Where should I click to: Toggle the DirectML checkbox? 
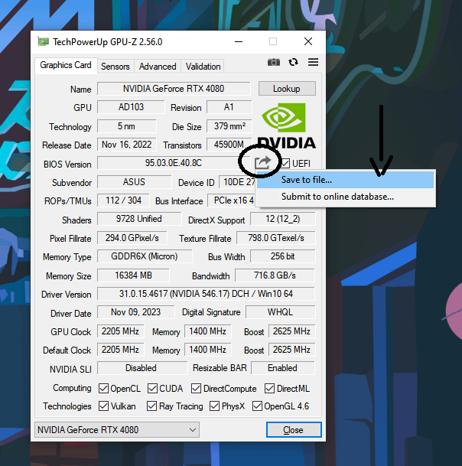click(269, 389)
